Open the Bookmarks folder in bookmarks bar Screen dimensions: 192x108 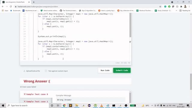(15, 11)
